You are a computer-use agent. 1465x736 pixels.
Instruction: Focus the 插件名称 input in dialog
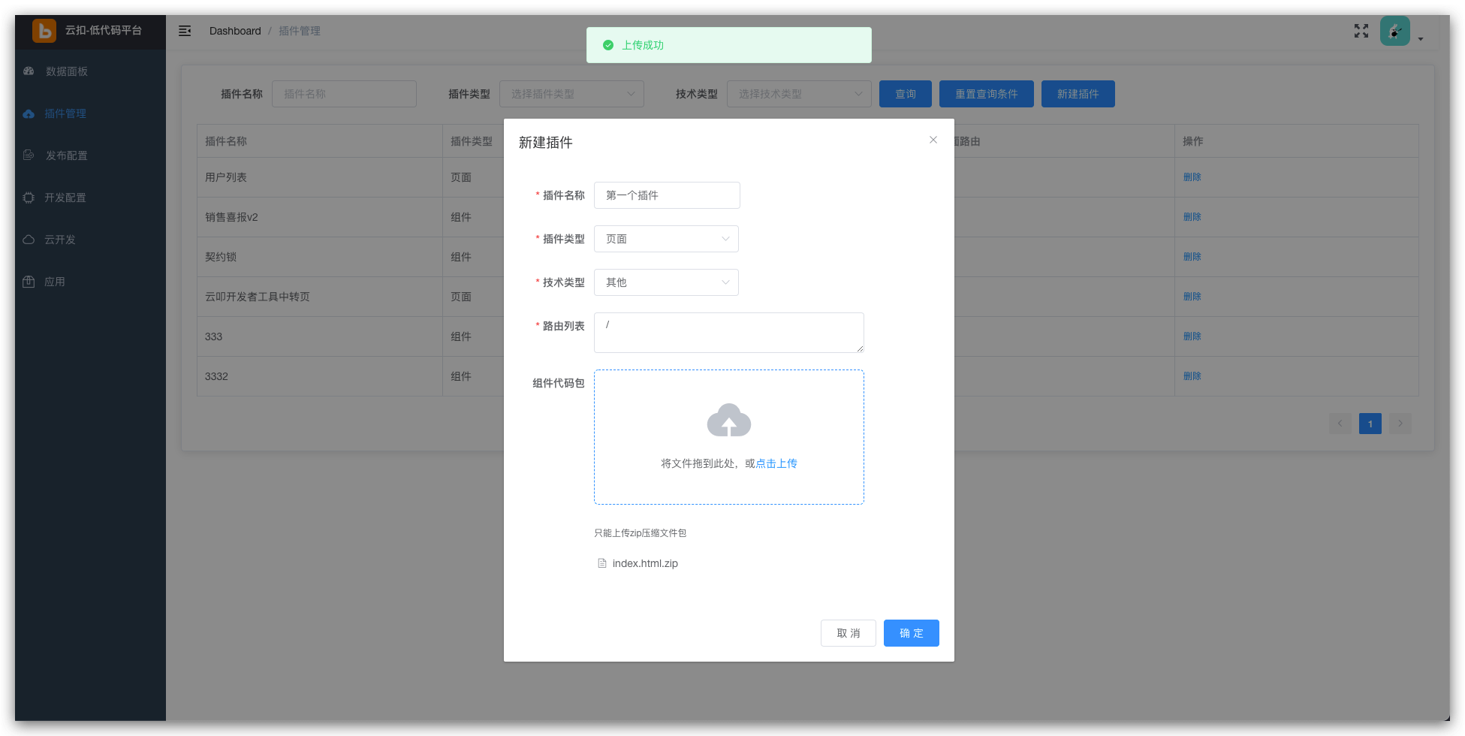click(x=666, y=195)
